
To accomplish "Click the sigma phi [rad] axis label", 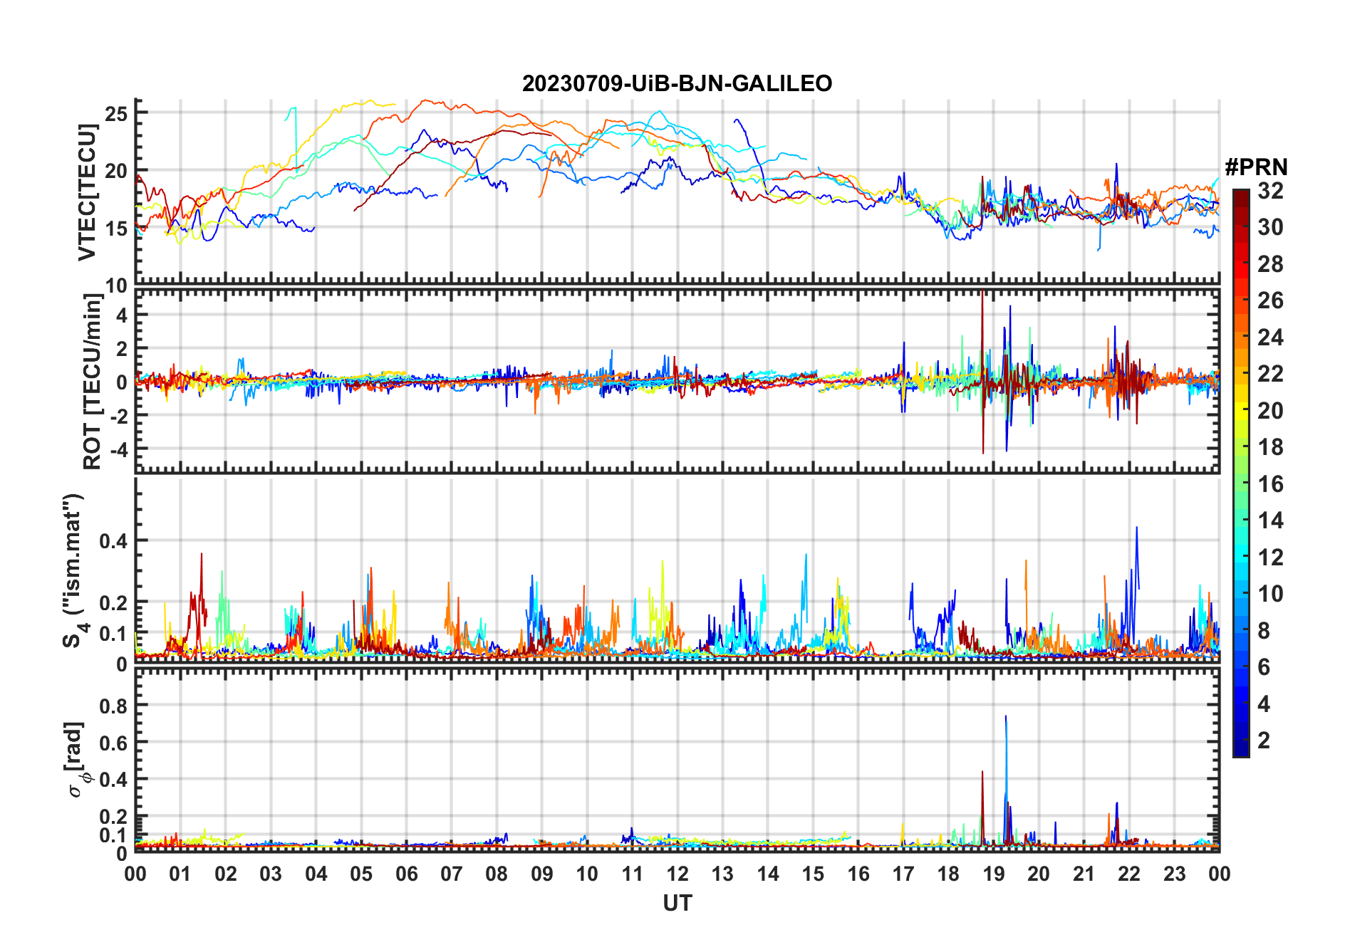I will coord(77,760).
